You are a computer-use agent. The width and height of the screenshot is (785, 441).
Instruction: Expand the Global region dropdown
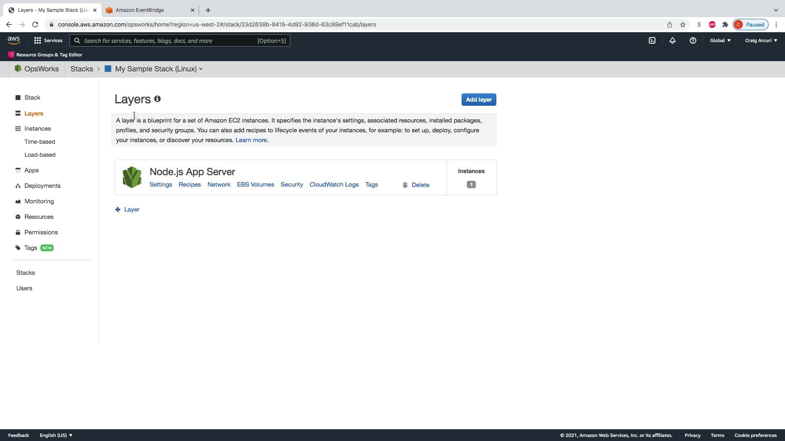(720, 40)
